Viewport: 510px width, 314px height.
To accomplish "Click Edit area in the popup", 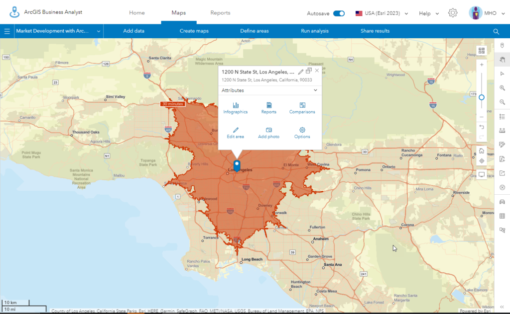I will (236, 133).
